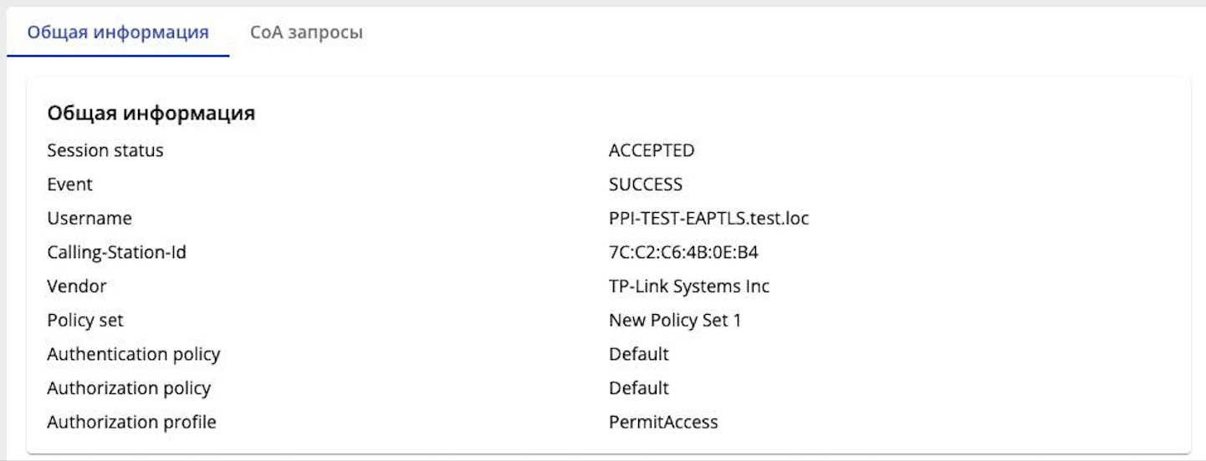Open the CoA запросы tab

point(306,33)
